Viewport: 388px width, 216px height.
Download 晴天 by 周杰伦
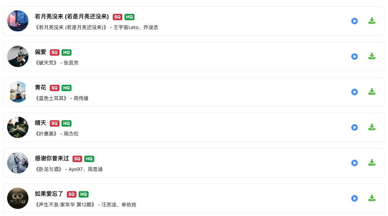372,127
